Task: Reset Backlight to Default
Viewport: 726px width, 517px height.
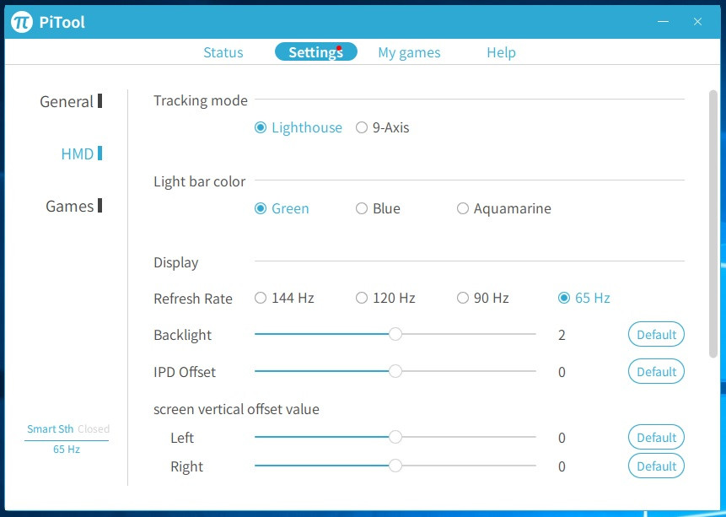Action: pos(656,335)
